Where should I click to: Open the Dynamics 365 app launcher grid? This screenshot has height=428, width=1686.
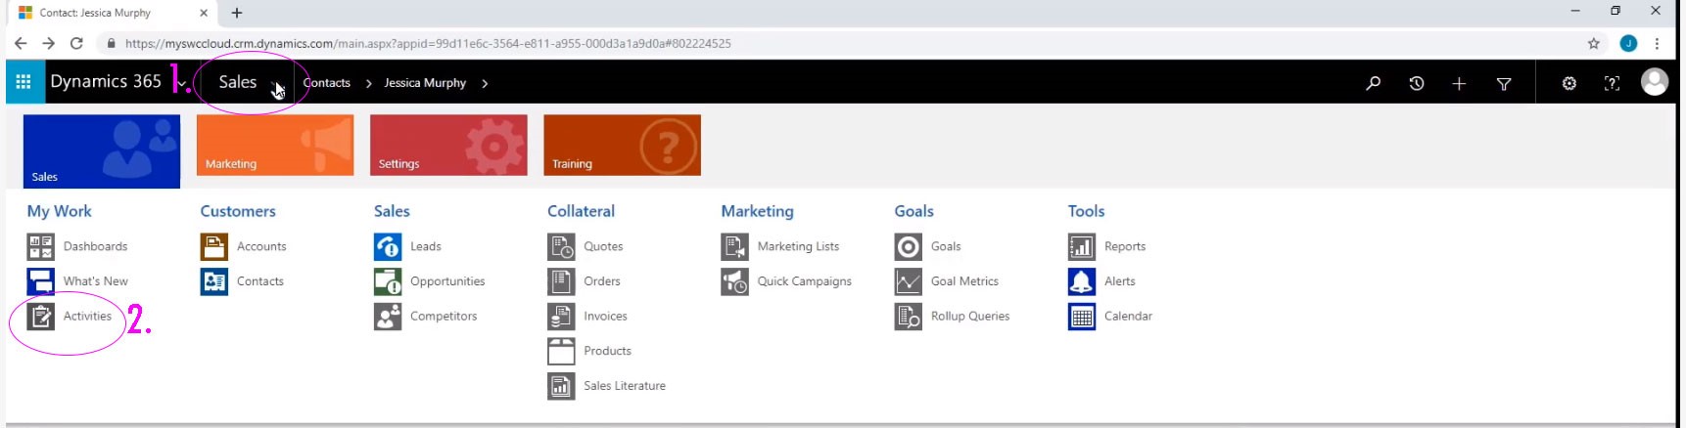coord(23,82)
